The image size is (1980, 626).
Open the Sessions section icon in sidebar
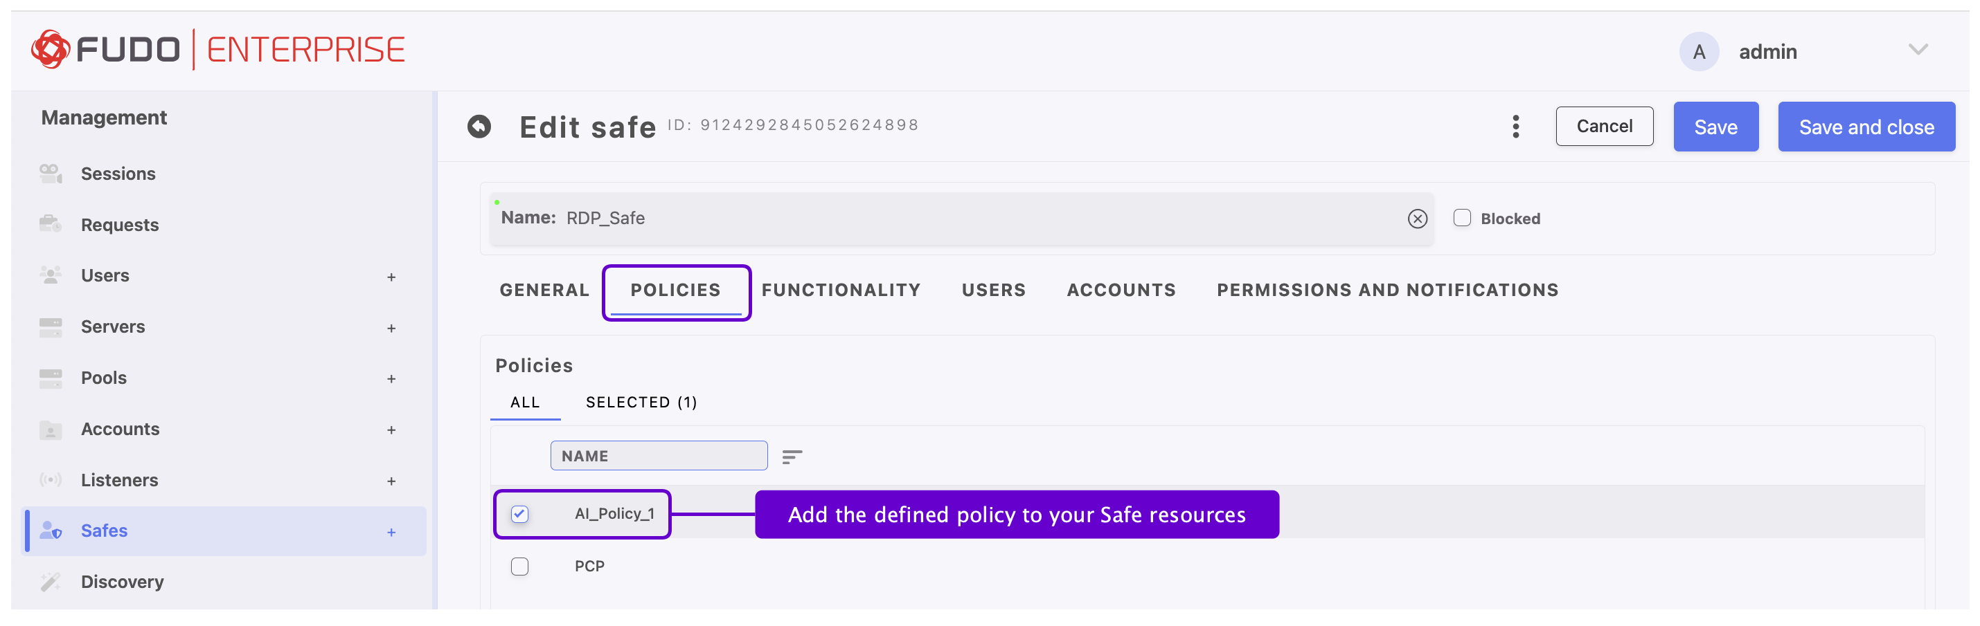50,173
